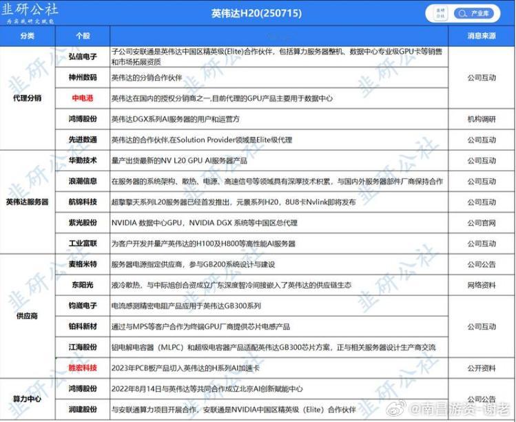The image size is (516, 422).
Task: Click the stock name 麦格米特
Action: click(83, 264)
